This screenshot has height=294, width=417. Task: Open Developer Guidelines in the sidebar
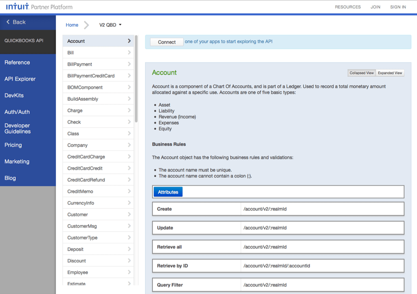pos(18,128)
